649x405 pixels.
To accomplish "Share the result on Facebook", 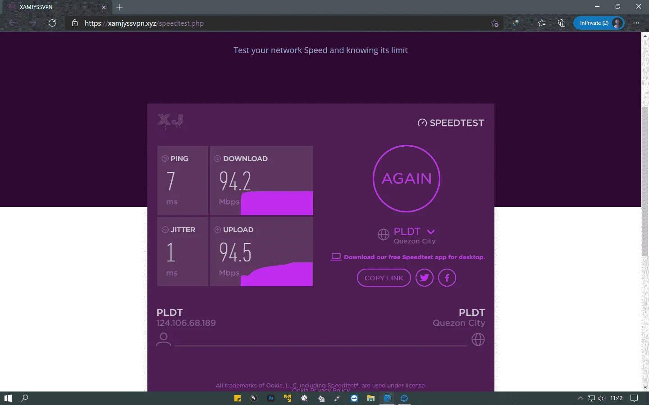I will coord(447,278).
